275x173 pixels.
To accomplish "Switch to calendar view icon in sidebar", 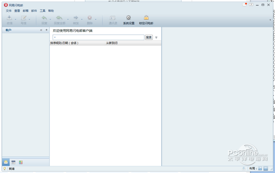I will pos(13,162).
